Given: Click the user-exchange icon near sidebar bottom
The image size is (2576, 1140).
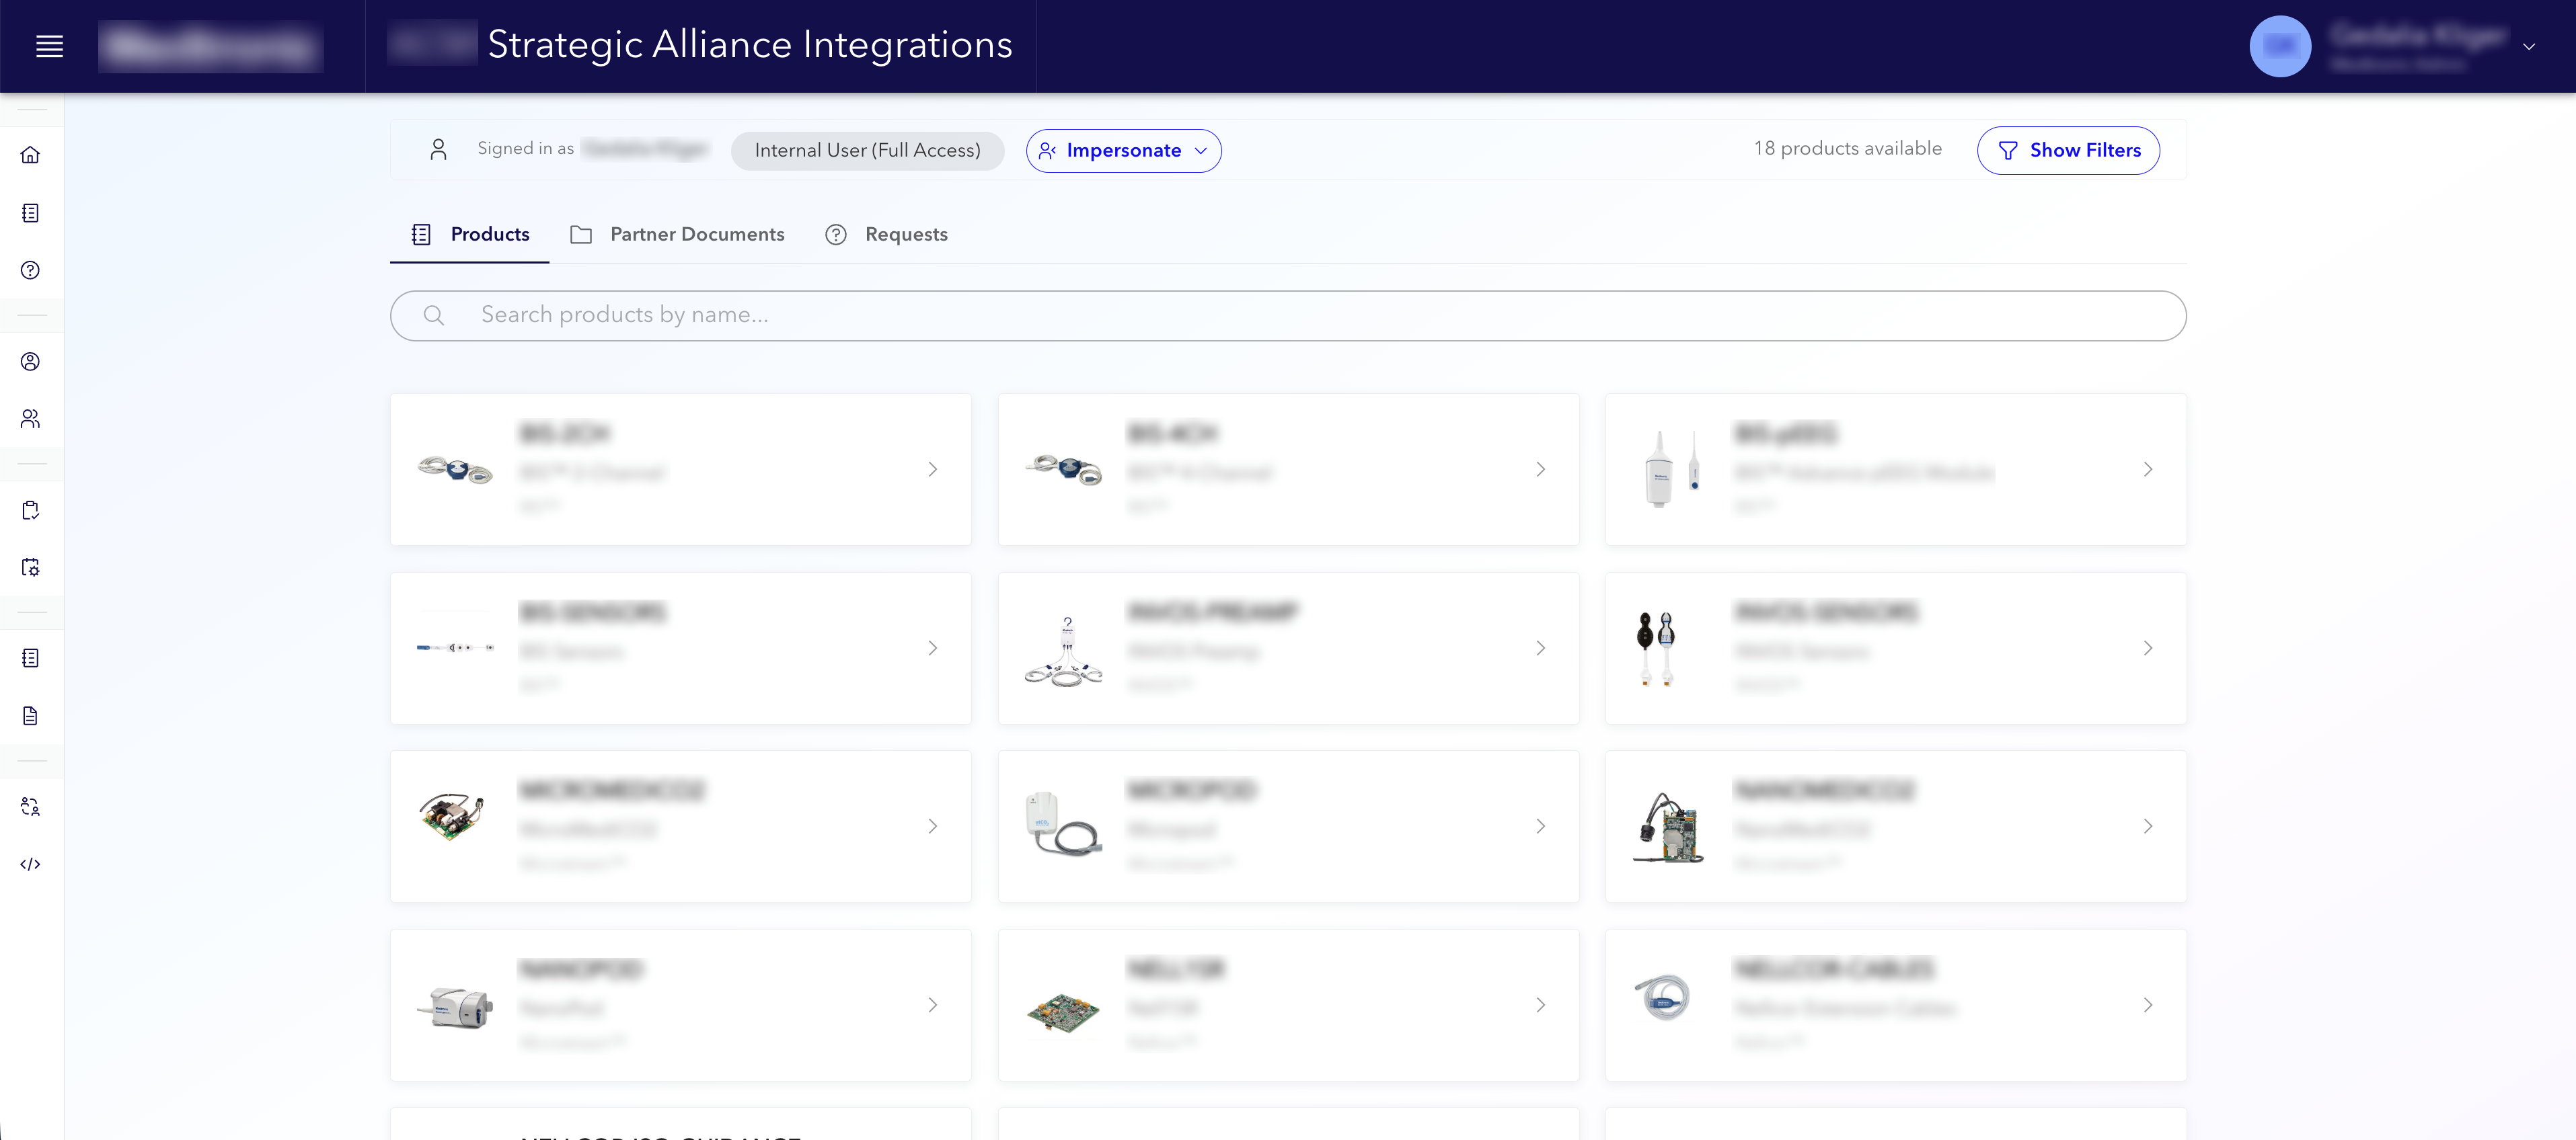Looking at the screenshot, I should click(x=30, y=807).
